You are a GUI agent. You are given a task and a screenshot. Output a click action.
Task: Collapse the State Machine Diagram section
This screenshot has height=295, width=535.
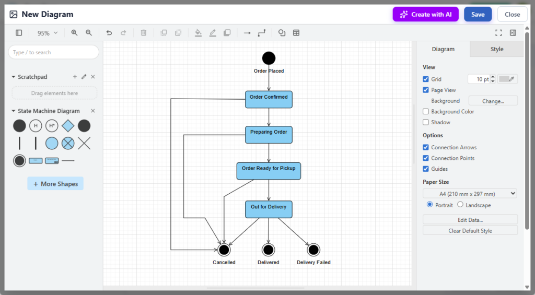click(14, 111)
